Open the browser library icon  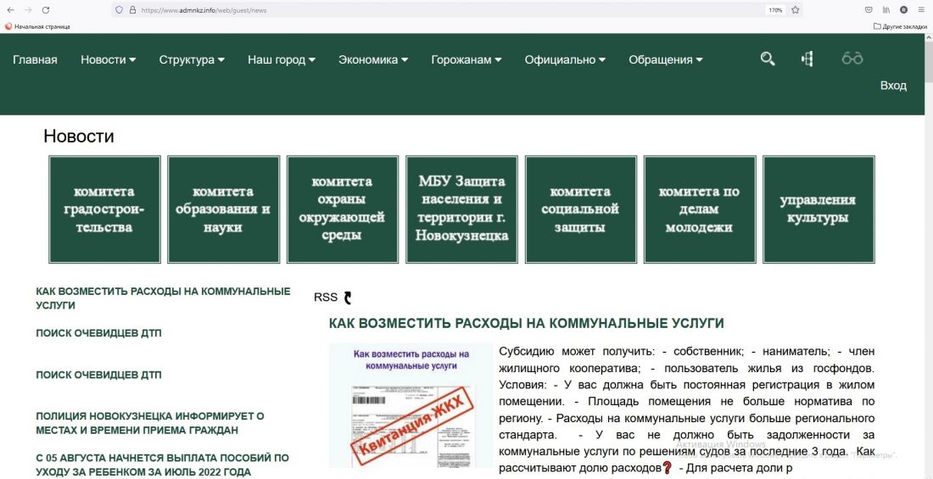(x=886, y=10)
